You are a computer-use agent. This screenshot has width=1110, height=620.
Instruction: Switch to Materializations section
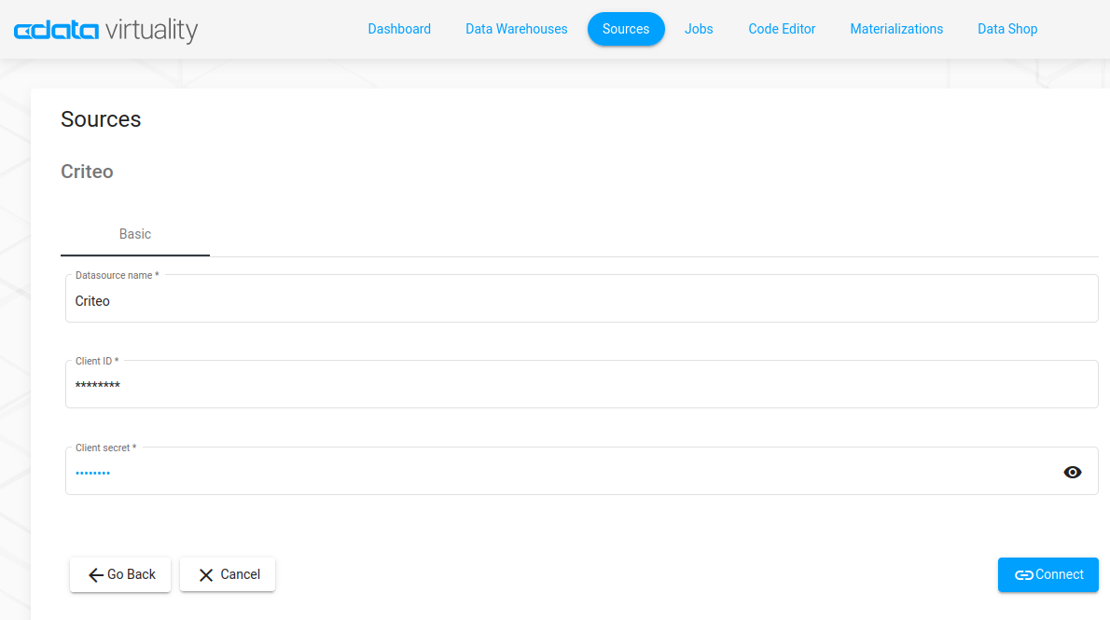[896, 29]
